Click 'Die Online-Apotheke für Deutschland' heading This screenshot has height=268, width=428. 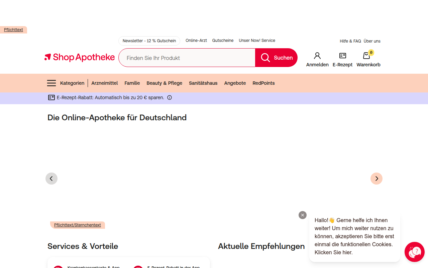(117, 118)
